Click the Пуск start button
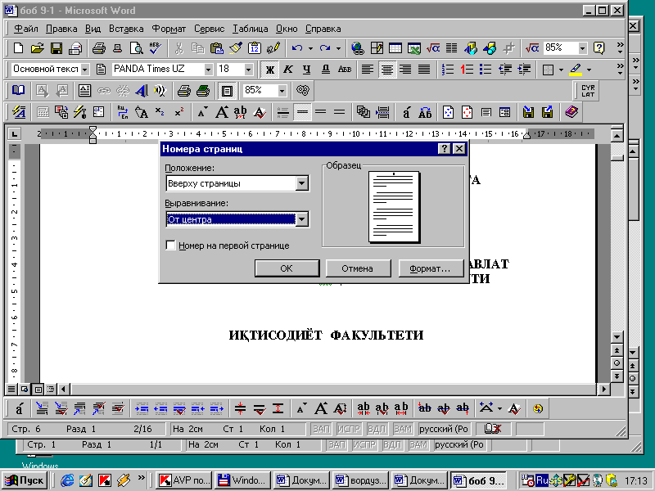The width and height of the screenshot is (655, 491). click(25, 480)
